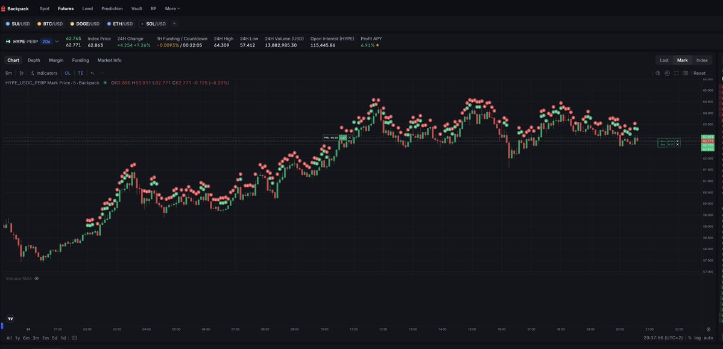The height and width of the screenshot is (349, 723).
Task: Select the SUI/USD market tab
Action: [17, 24]
